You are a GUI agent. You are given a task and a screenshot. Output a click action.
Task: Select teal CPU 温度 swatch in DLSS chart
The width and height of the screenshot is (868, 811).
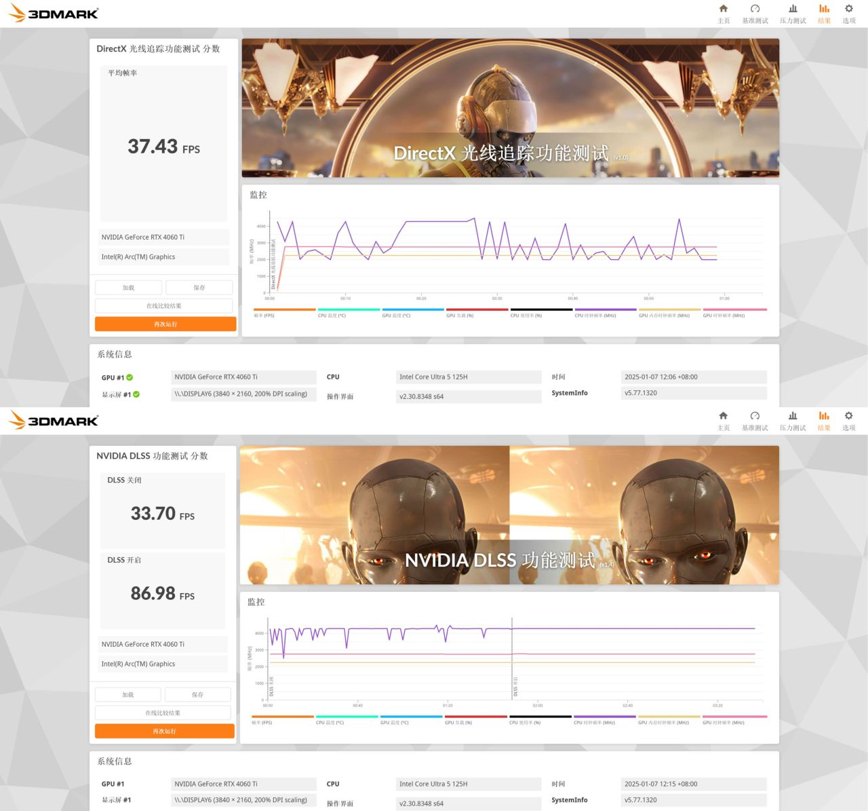[x=347, y=717]
